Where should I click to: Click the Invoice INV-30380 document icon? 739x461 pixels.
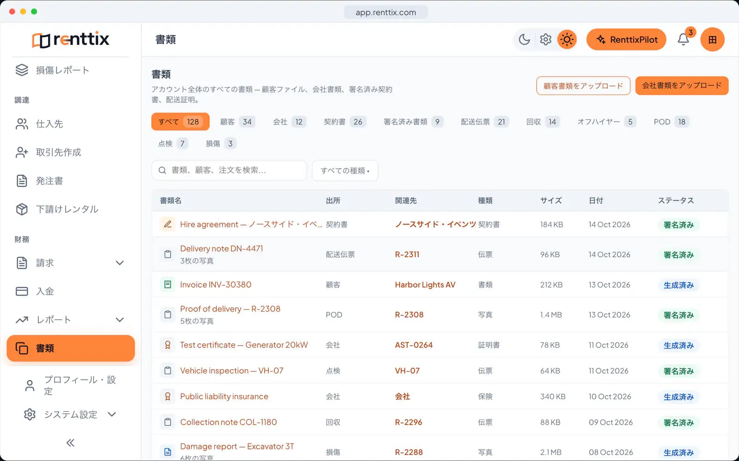pyautogui.click(x=168, y=284)
